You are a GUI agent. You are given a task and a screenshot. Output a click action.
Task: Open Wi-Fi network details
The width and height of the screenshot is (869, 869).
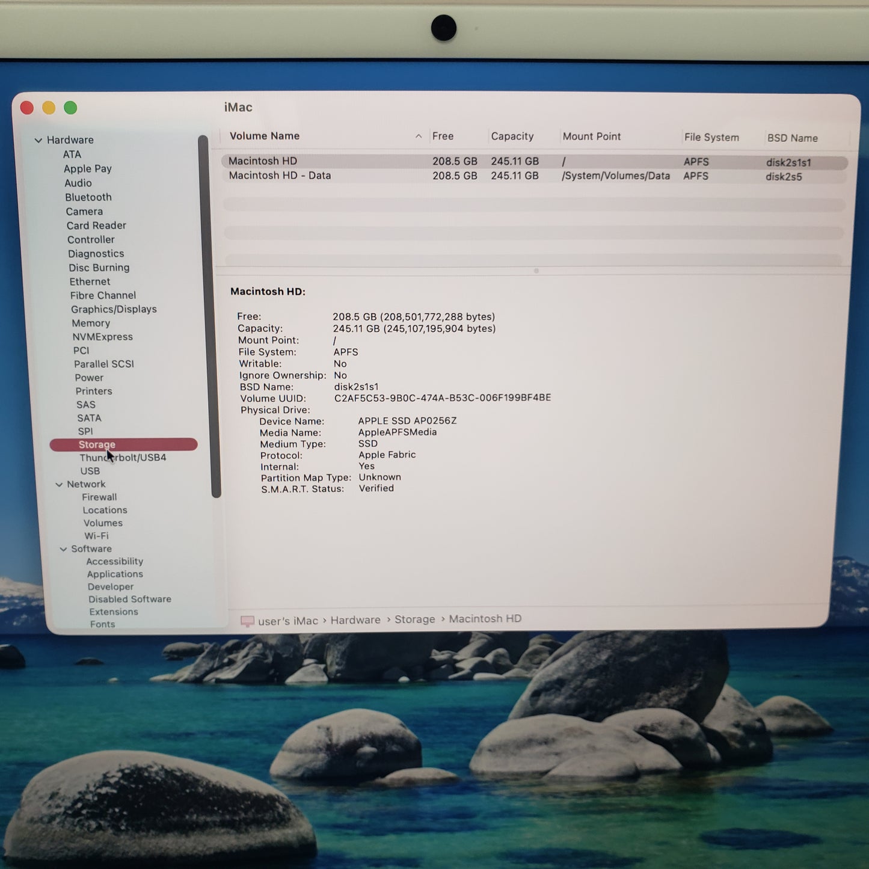click(x=97, y=535)
